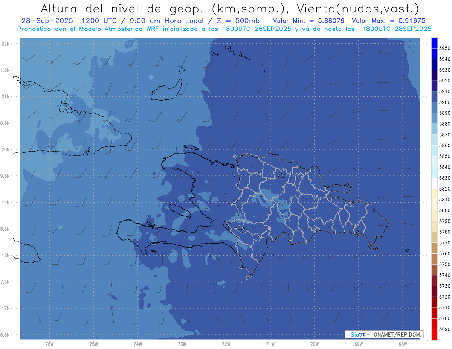Click the '68W' longitude label
Screen dimensions: 452x349
click(403, 344)
